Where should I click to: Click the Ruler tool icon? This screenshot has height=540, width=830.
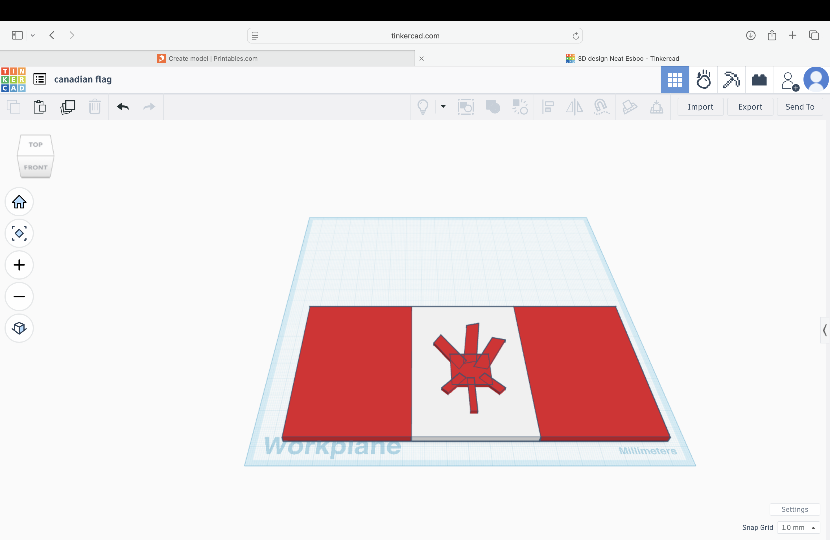click(656, 107)
